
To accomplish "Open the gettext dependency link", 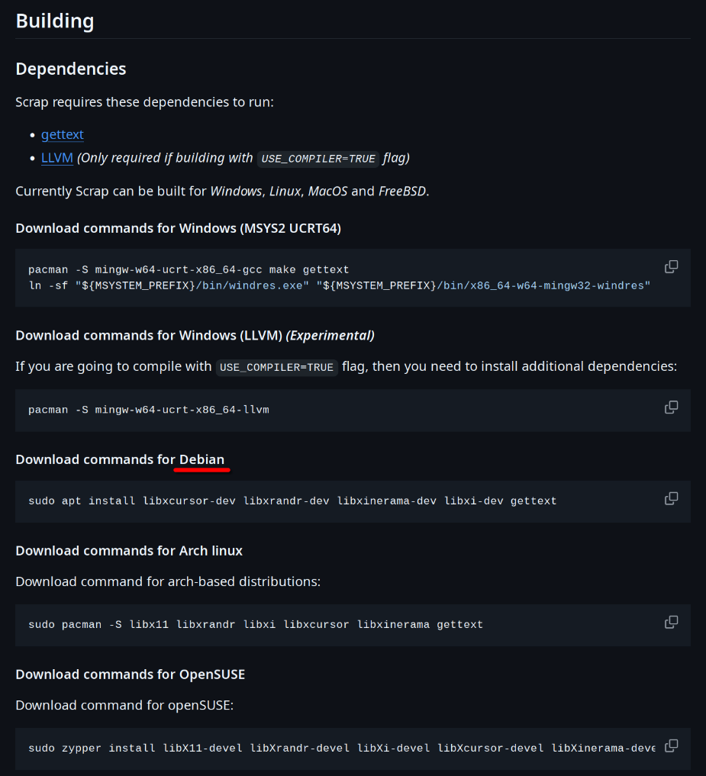I will (62, 134).
